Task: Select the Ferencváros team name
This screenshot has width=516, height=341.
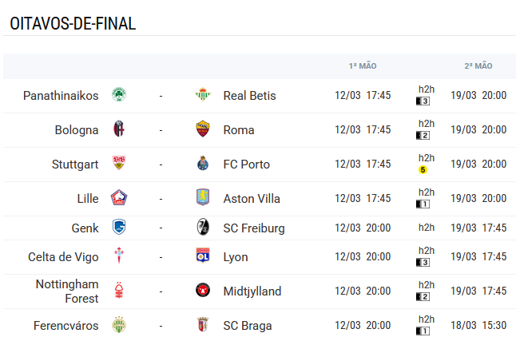Action: pyautogui.click(x=66, y=325)
